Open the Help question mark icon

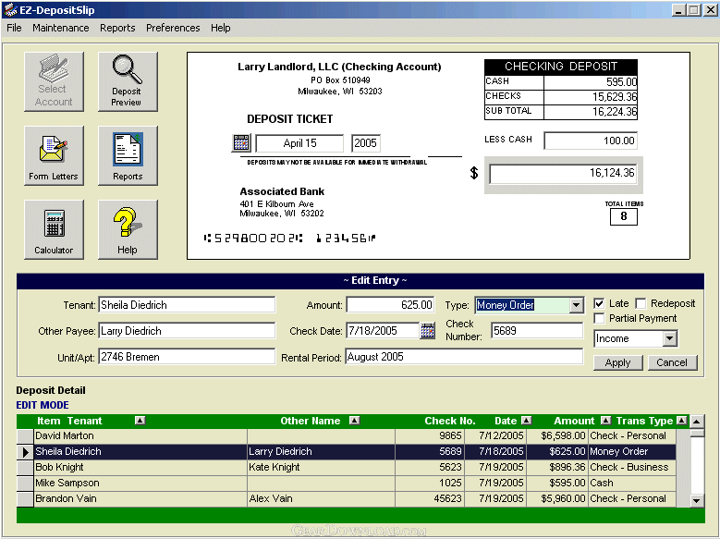128,230
